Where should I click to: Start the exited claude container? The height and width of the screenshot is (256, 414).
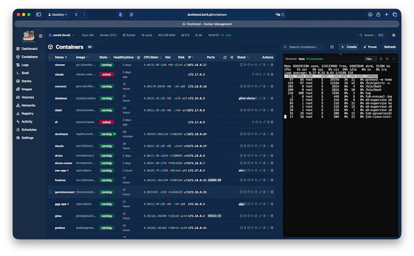point(253,74)
